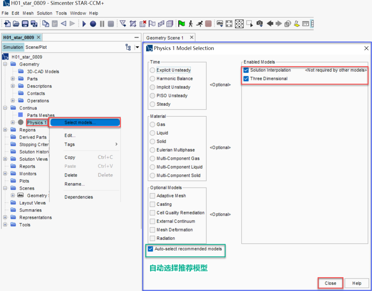Click the ruler measure icon in toolbar
This screenshot has width=372, height=291.
pos(306,23)
